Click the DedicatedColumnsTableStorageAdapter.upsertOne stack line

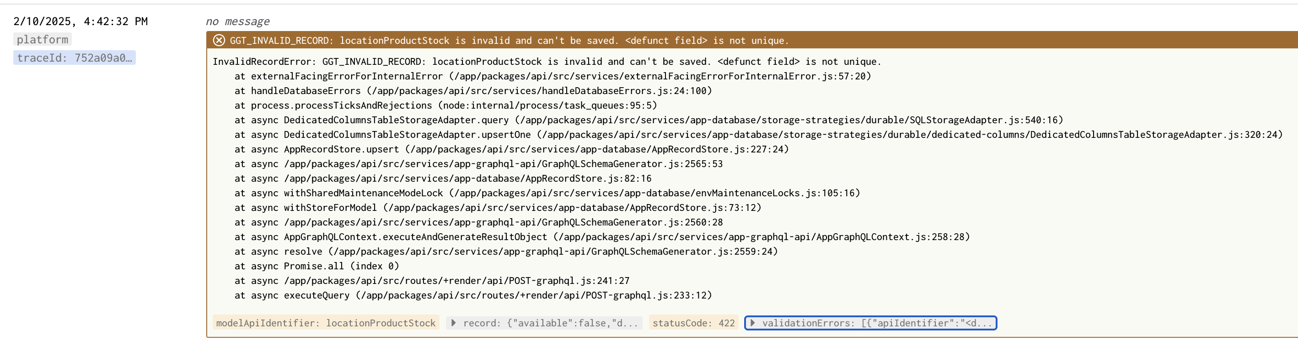coord(758,134)
